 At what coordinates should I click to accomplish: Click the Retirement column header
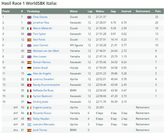pos(143,11)
